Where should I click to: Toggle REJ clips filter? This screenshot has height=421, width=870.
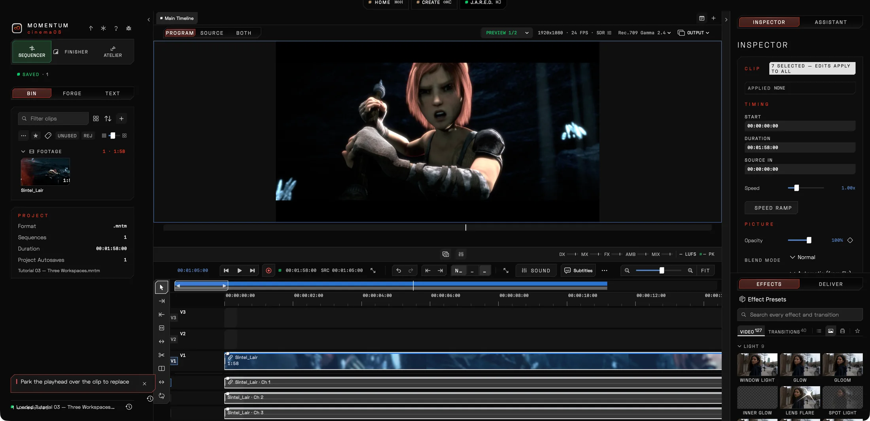click(88, 136)
